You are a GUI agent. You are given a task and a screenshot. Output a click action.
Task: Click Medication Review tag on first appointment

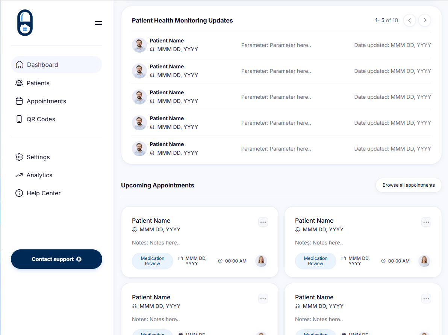point(153,261)
